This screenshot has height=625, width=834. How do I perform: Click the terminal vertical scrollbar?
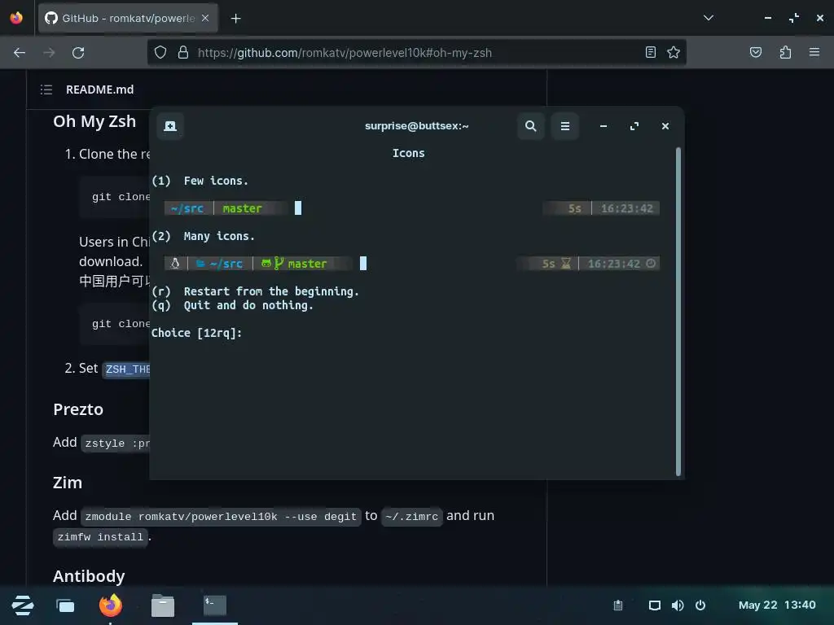[678, 312]
